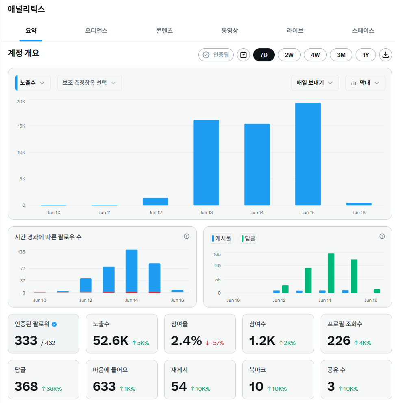Click the Jun 14 impressions bar
This screenshot has width=395, height=403.
point(257,165)
